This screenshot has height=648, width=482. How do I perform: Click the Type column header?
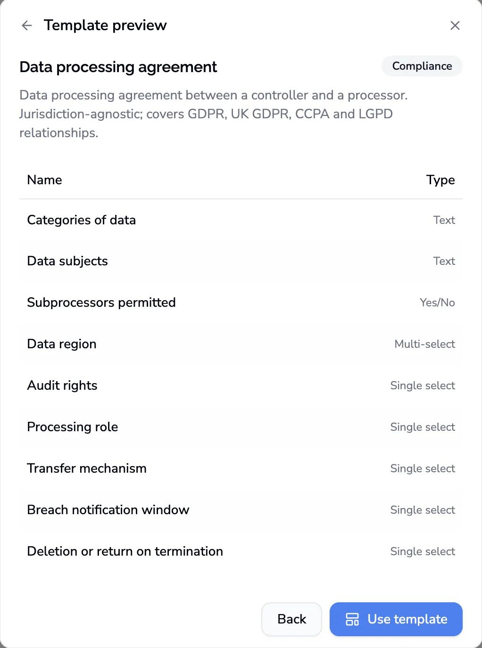[440, 180]
